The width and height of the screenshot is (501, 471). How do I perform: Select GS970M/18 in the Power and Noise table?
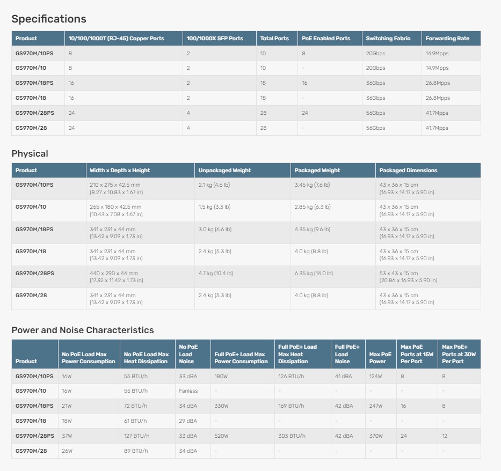(x=31, y=421)
